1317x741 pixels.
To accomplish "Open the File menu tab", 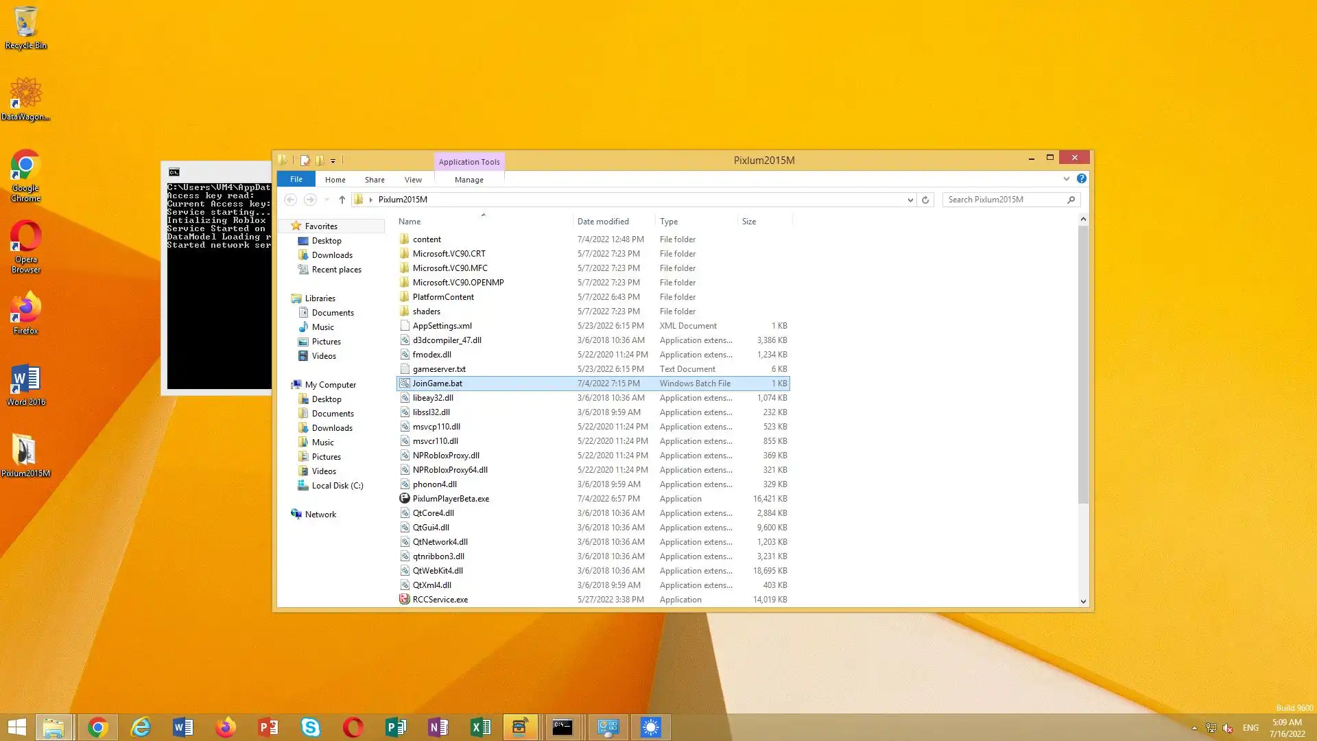I will click(296, 179).
